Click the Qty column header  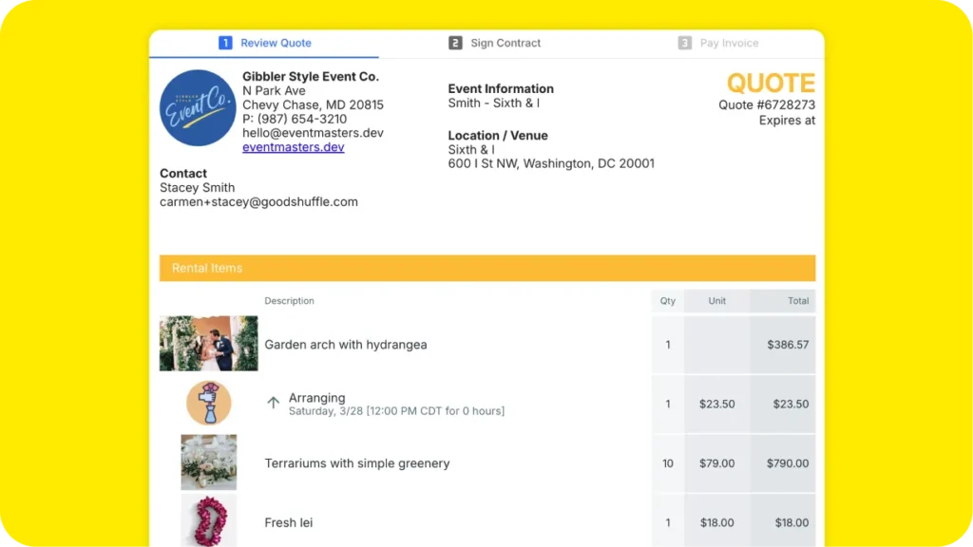click(x=668, y=301)
